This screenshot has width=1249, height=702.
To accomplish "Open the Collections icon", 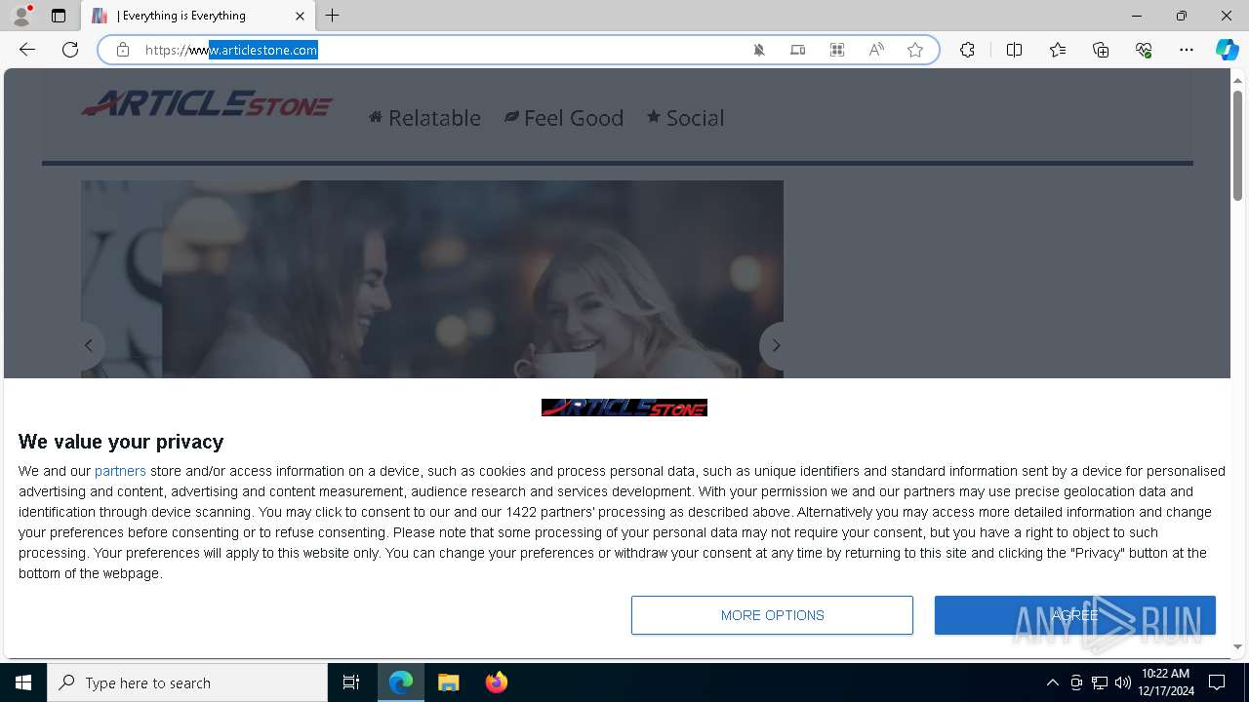I will click(1101, 50).
